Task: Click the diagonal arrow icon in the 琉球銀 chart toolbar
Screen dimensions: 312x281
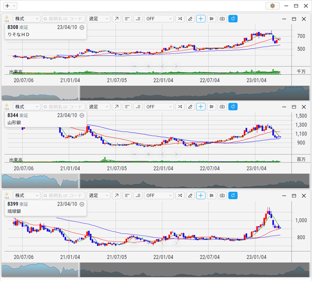Action: tap(116, 196)
